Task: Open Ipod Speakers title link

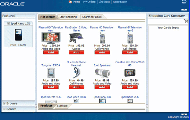Action: pyautogui.click(x=102, y=65)
